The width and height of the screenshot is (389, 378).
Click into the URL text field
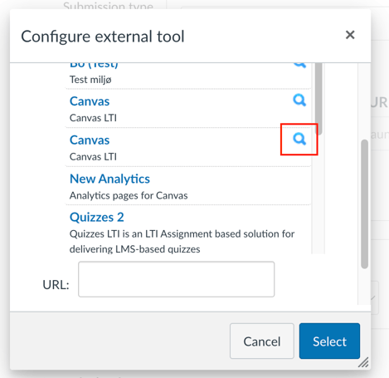(x=177, y=279)
